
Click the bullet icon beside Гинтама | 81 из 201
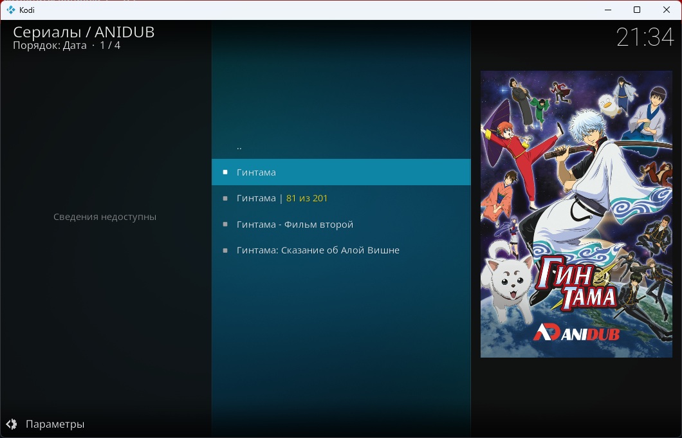point(225,198)
